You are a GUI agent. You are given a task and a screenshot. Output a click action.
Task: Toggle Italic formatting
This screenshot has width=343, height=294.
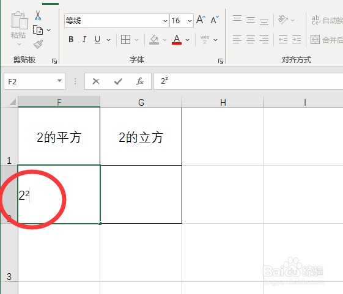(x=84, y=39)
